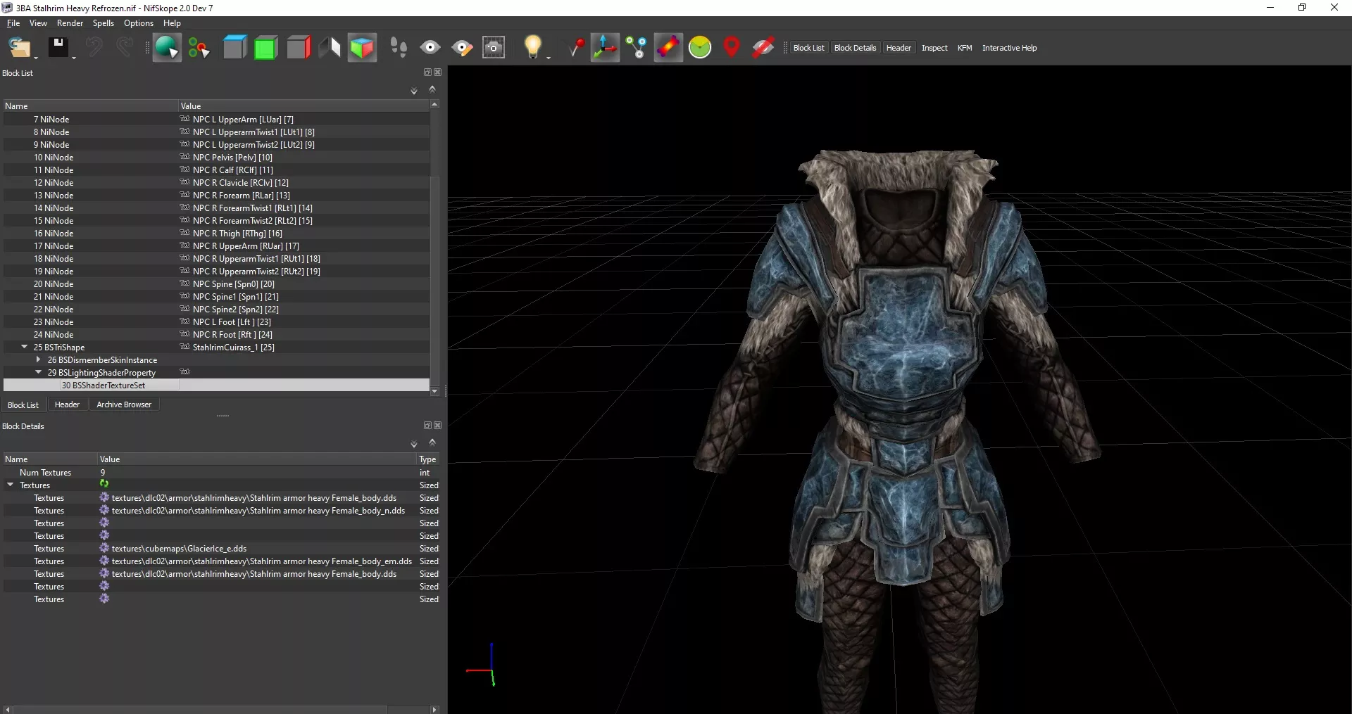Screen dimensions: 1352x714
Task: Select the Block List bottom tab
Action: coord(23,405)
